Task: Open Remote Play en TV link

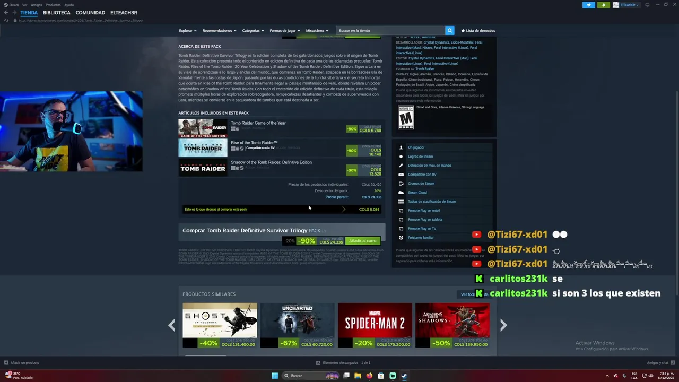Action: point(422,229)
